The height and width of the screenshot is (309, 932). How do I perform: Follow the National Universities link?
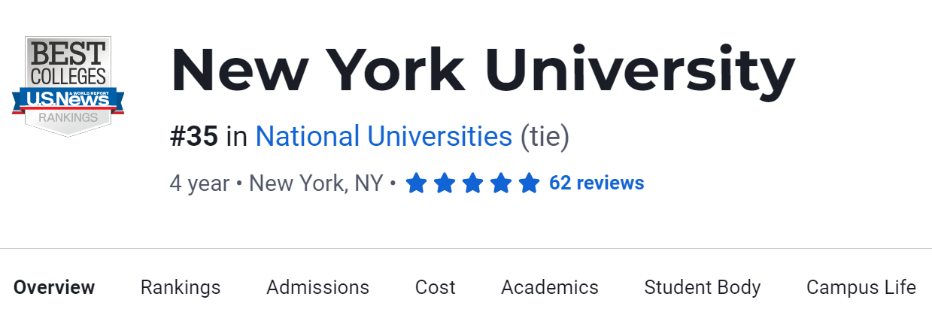pyautogui.click(x=384, y=136)
